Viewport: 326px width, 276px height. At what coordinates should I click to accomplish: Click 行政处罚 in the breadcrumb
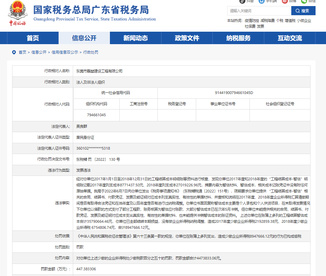[91, 52]
